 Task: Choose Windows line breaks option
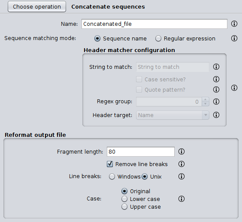[x=112, y=176]
